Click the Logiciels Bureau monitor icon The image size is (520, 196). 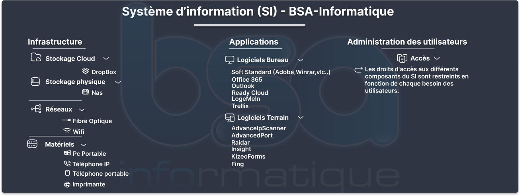pyautogui.click(x=229, y=60)
